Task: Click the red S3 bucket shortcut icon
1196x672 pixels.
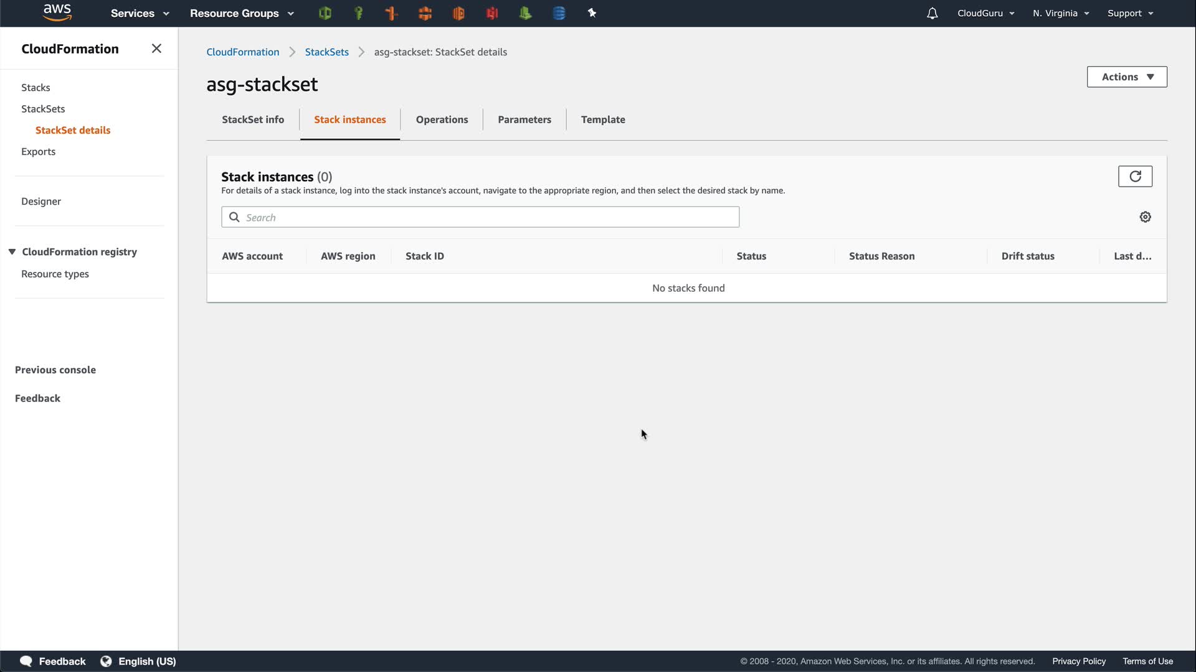Action: coord(492,13)
